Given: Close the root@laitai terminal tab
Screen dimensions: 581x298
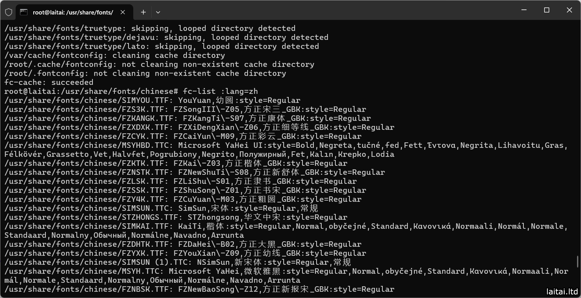Looking at the screenshot, I should [x=123, y=12].
